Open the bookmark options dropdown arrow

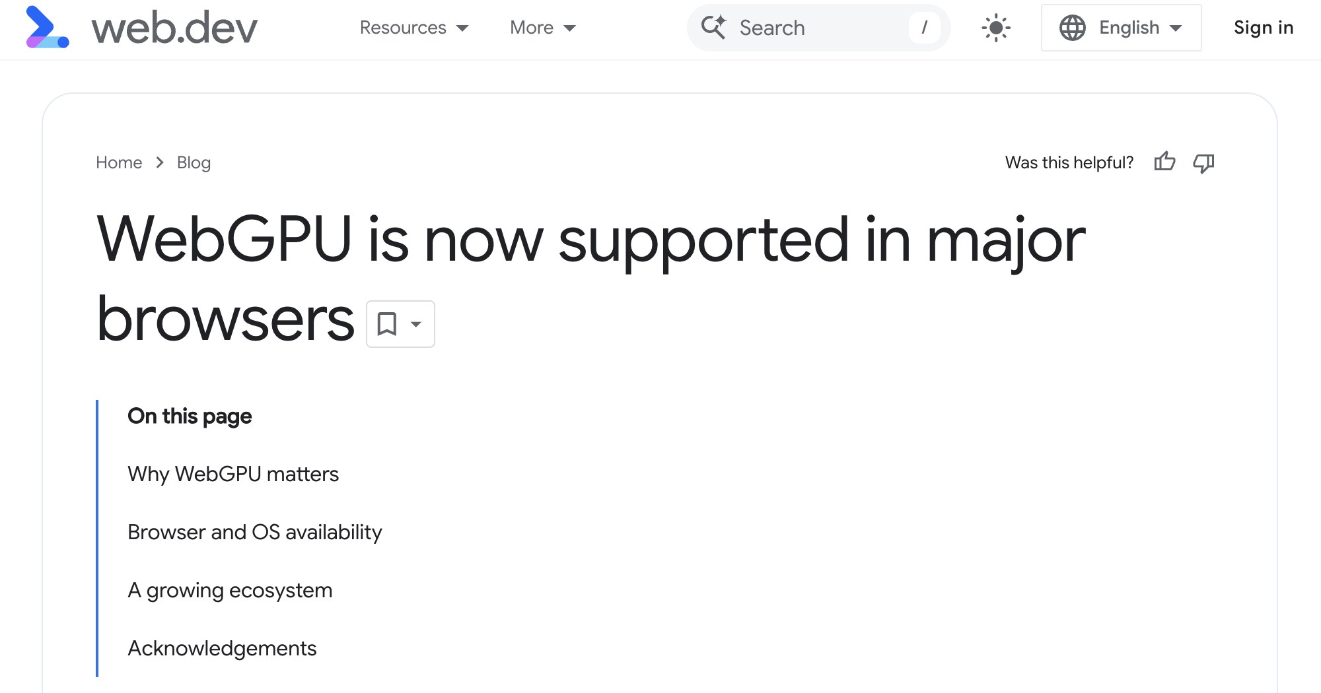415,323
